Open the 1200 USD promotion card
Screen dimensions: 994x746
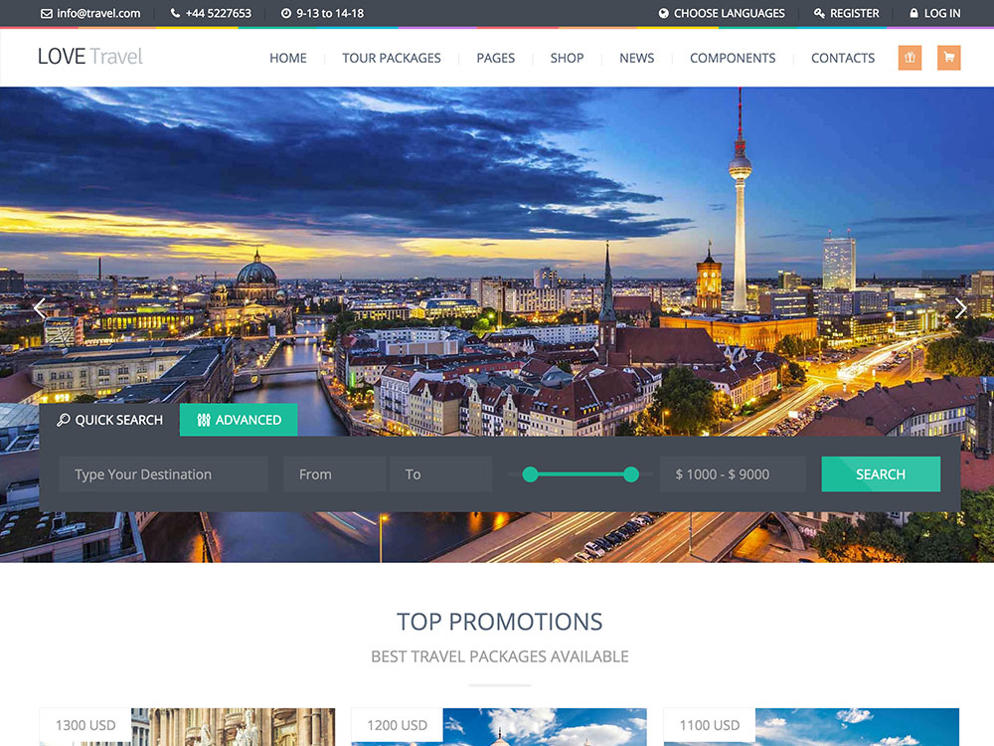click(x=499, y=727)
